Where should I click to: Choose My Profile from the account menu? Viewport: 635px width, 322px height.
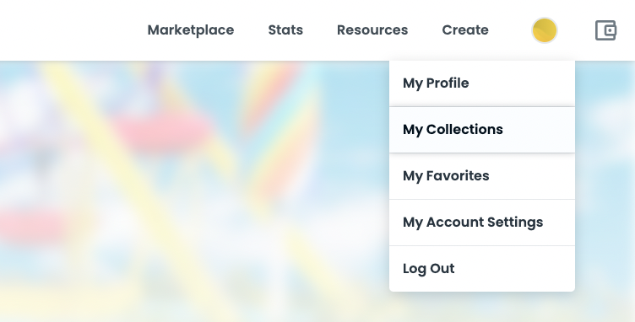point(482,83)
